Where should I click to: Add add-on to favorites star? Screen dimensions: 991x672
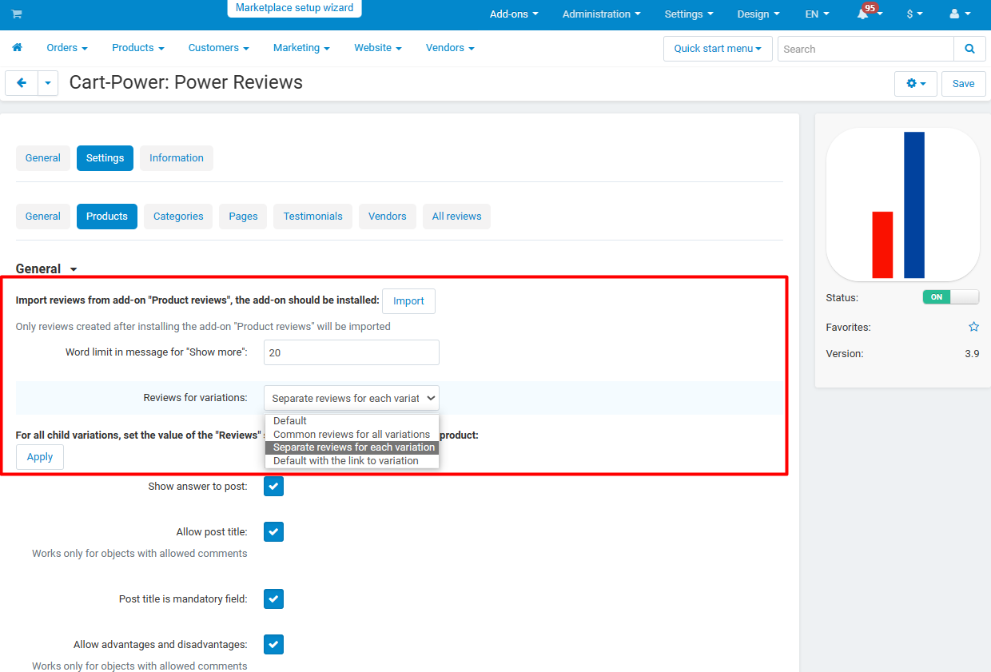[x=973, y=327]
